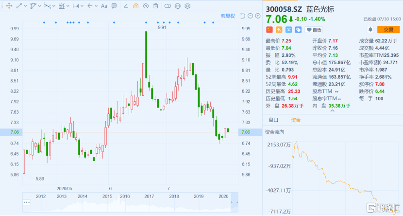Click the three-dots button on timeline
The width and height of the screenshot is (403, 216).
[27, 202]
